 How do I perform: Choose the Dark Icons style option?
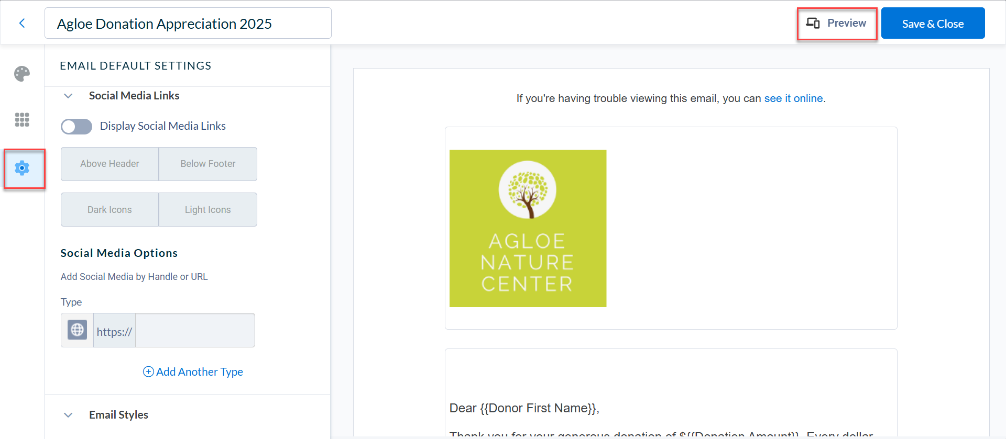110,209
